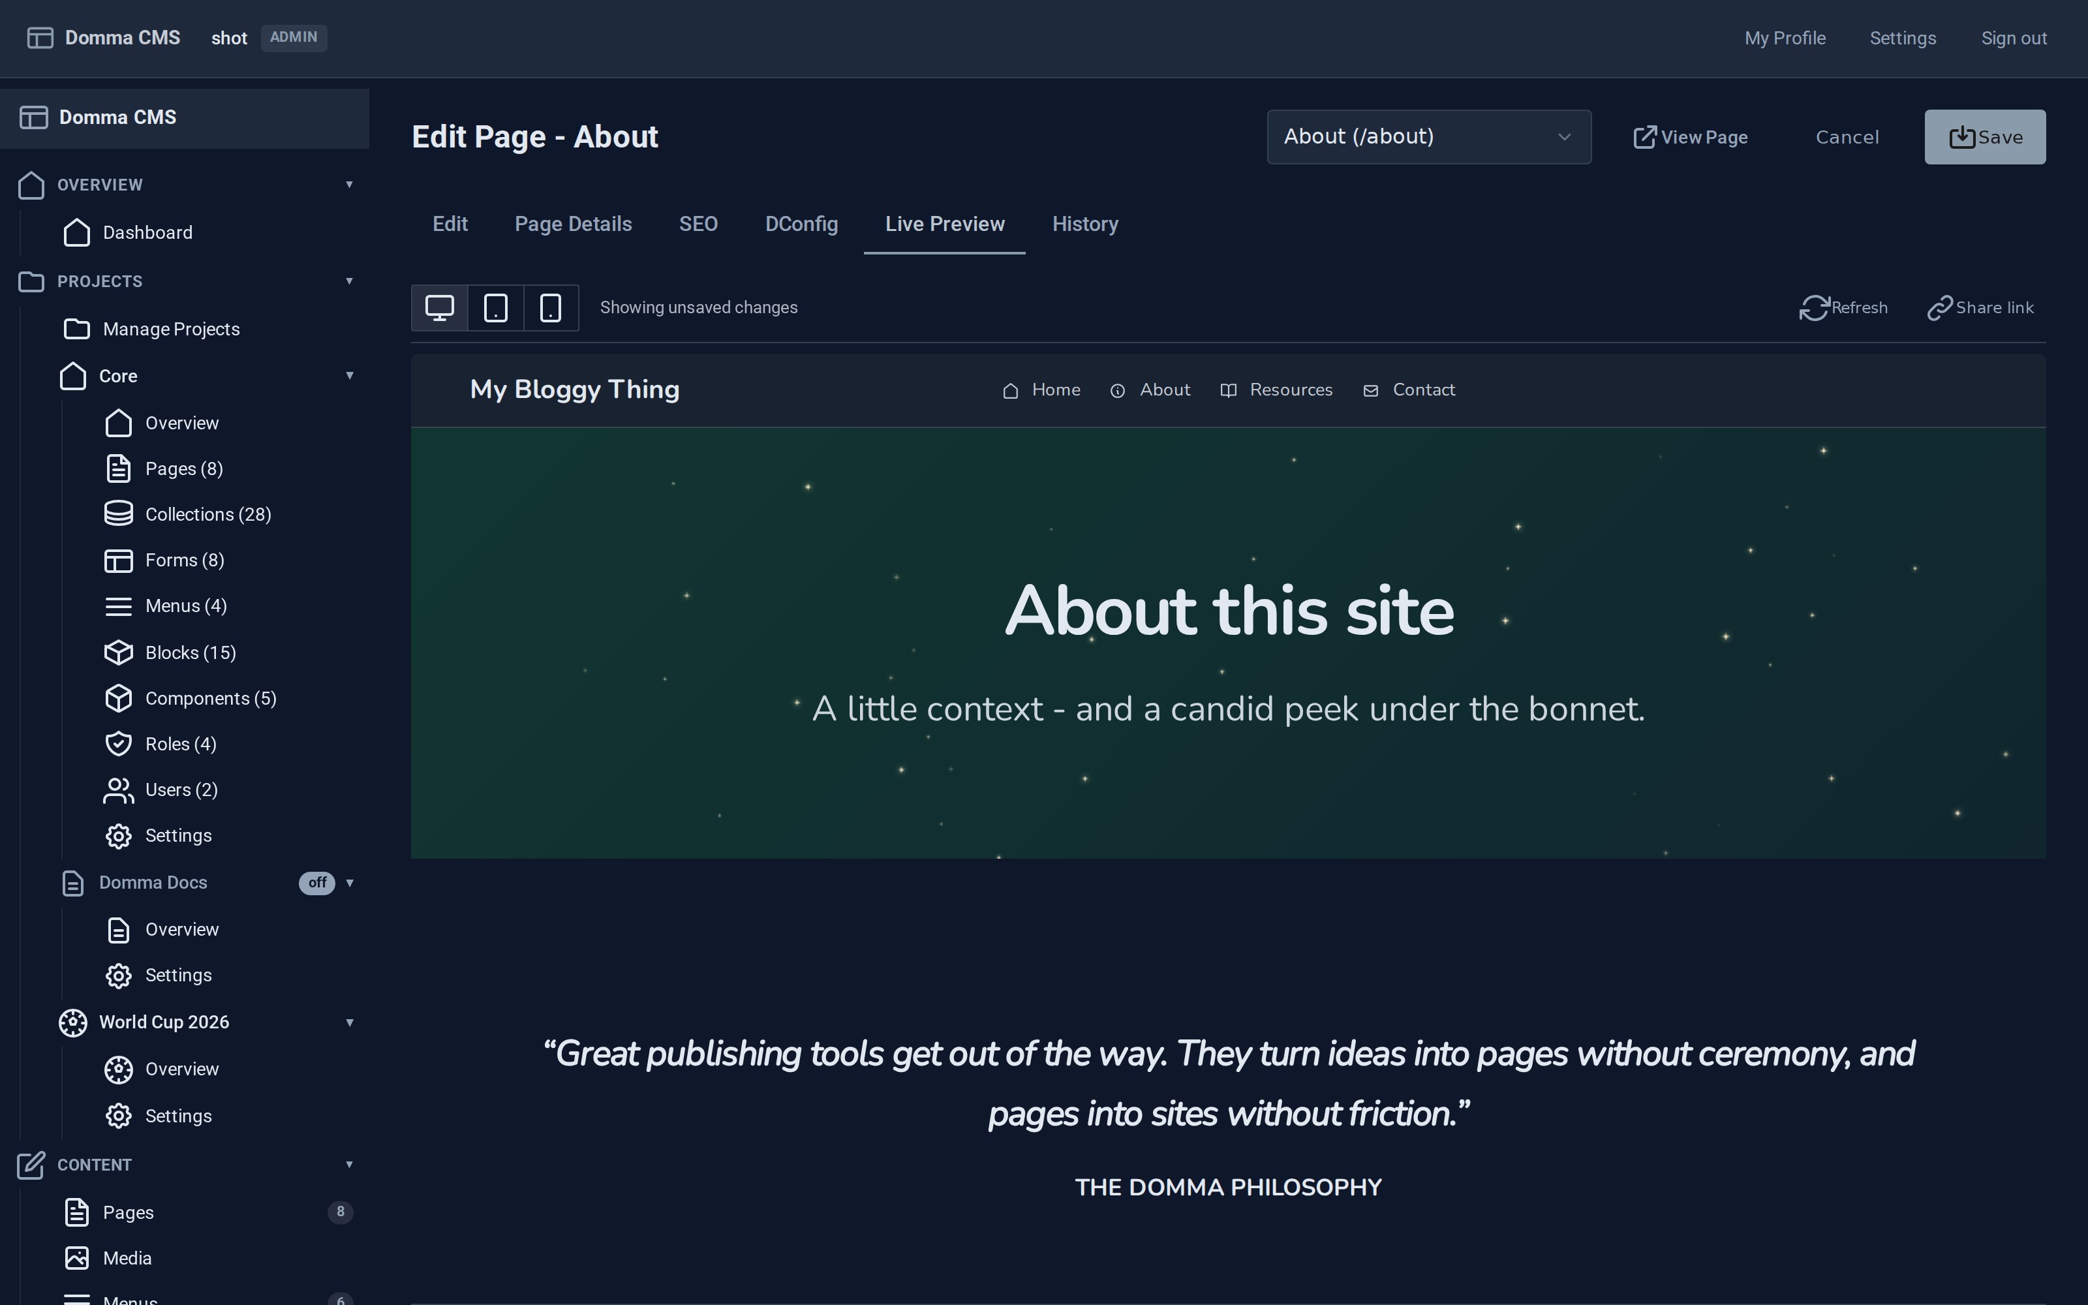Switch preview to desktop viewport icon
Image resolution: width=2088 pixels, height=1305 pixels.
pyautogui.click(x=439, y=308)
